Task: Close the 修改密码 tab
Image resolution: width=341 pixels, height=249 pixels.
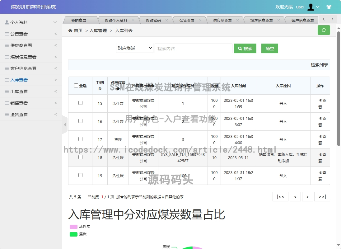Action: [x=166, y=20]
